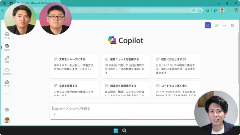Viewport: 240px width, 135px height.
Task: Open the Pages sidebar item
Action: [7, 83]
